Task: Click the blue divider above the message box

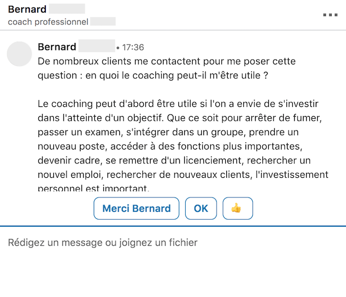Action: click(x=173, y=226)
